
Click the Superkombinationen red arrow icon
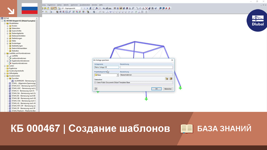click(10, 63)
